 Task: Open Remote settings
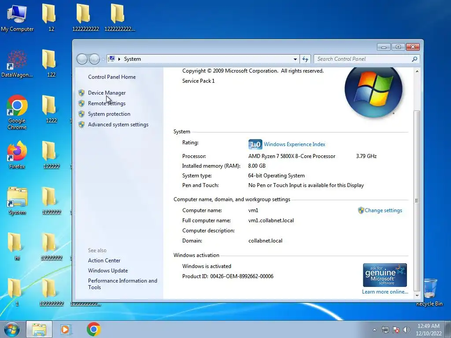pos(107,103)
